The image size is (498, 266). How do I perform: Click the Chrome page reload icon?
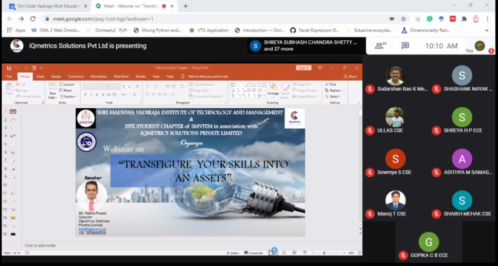(x=33, y=19)
